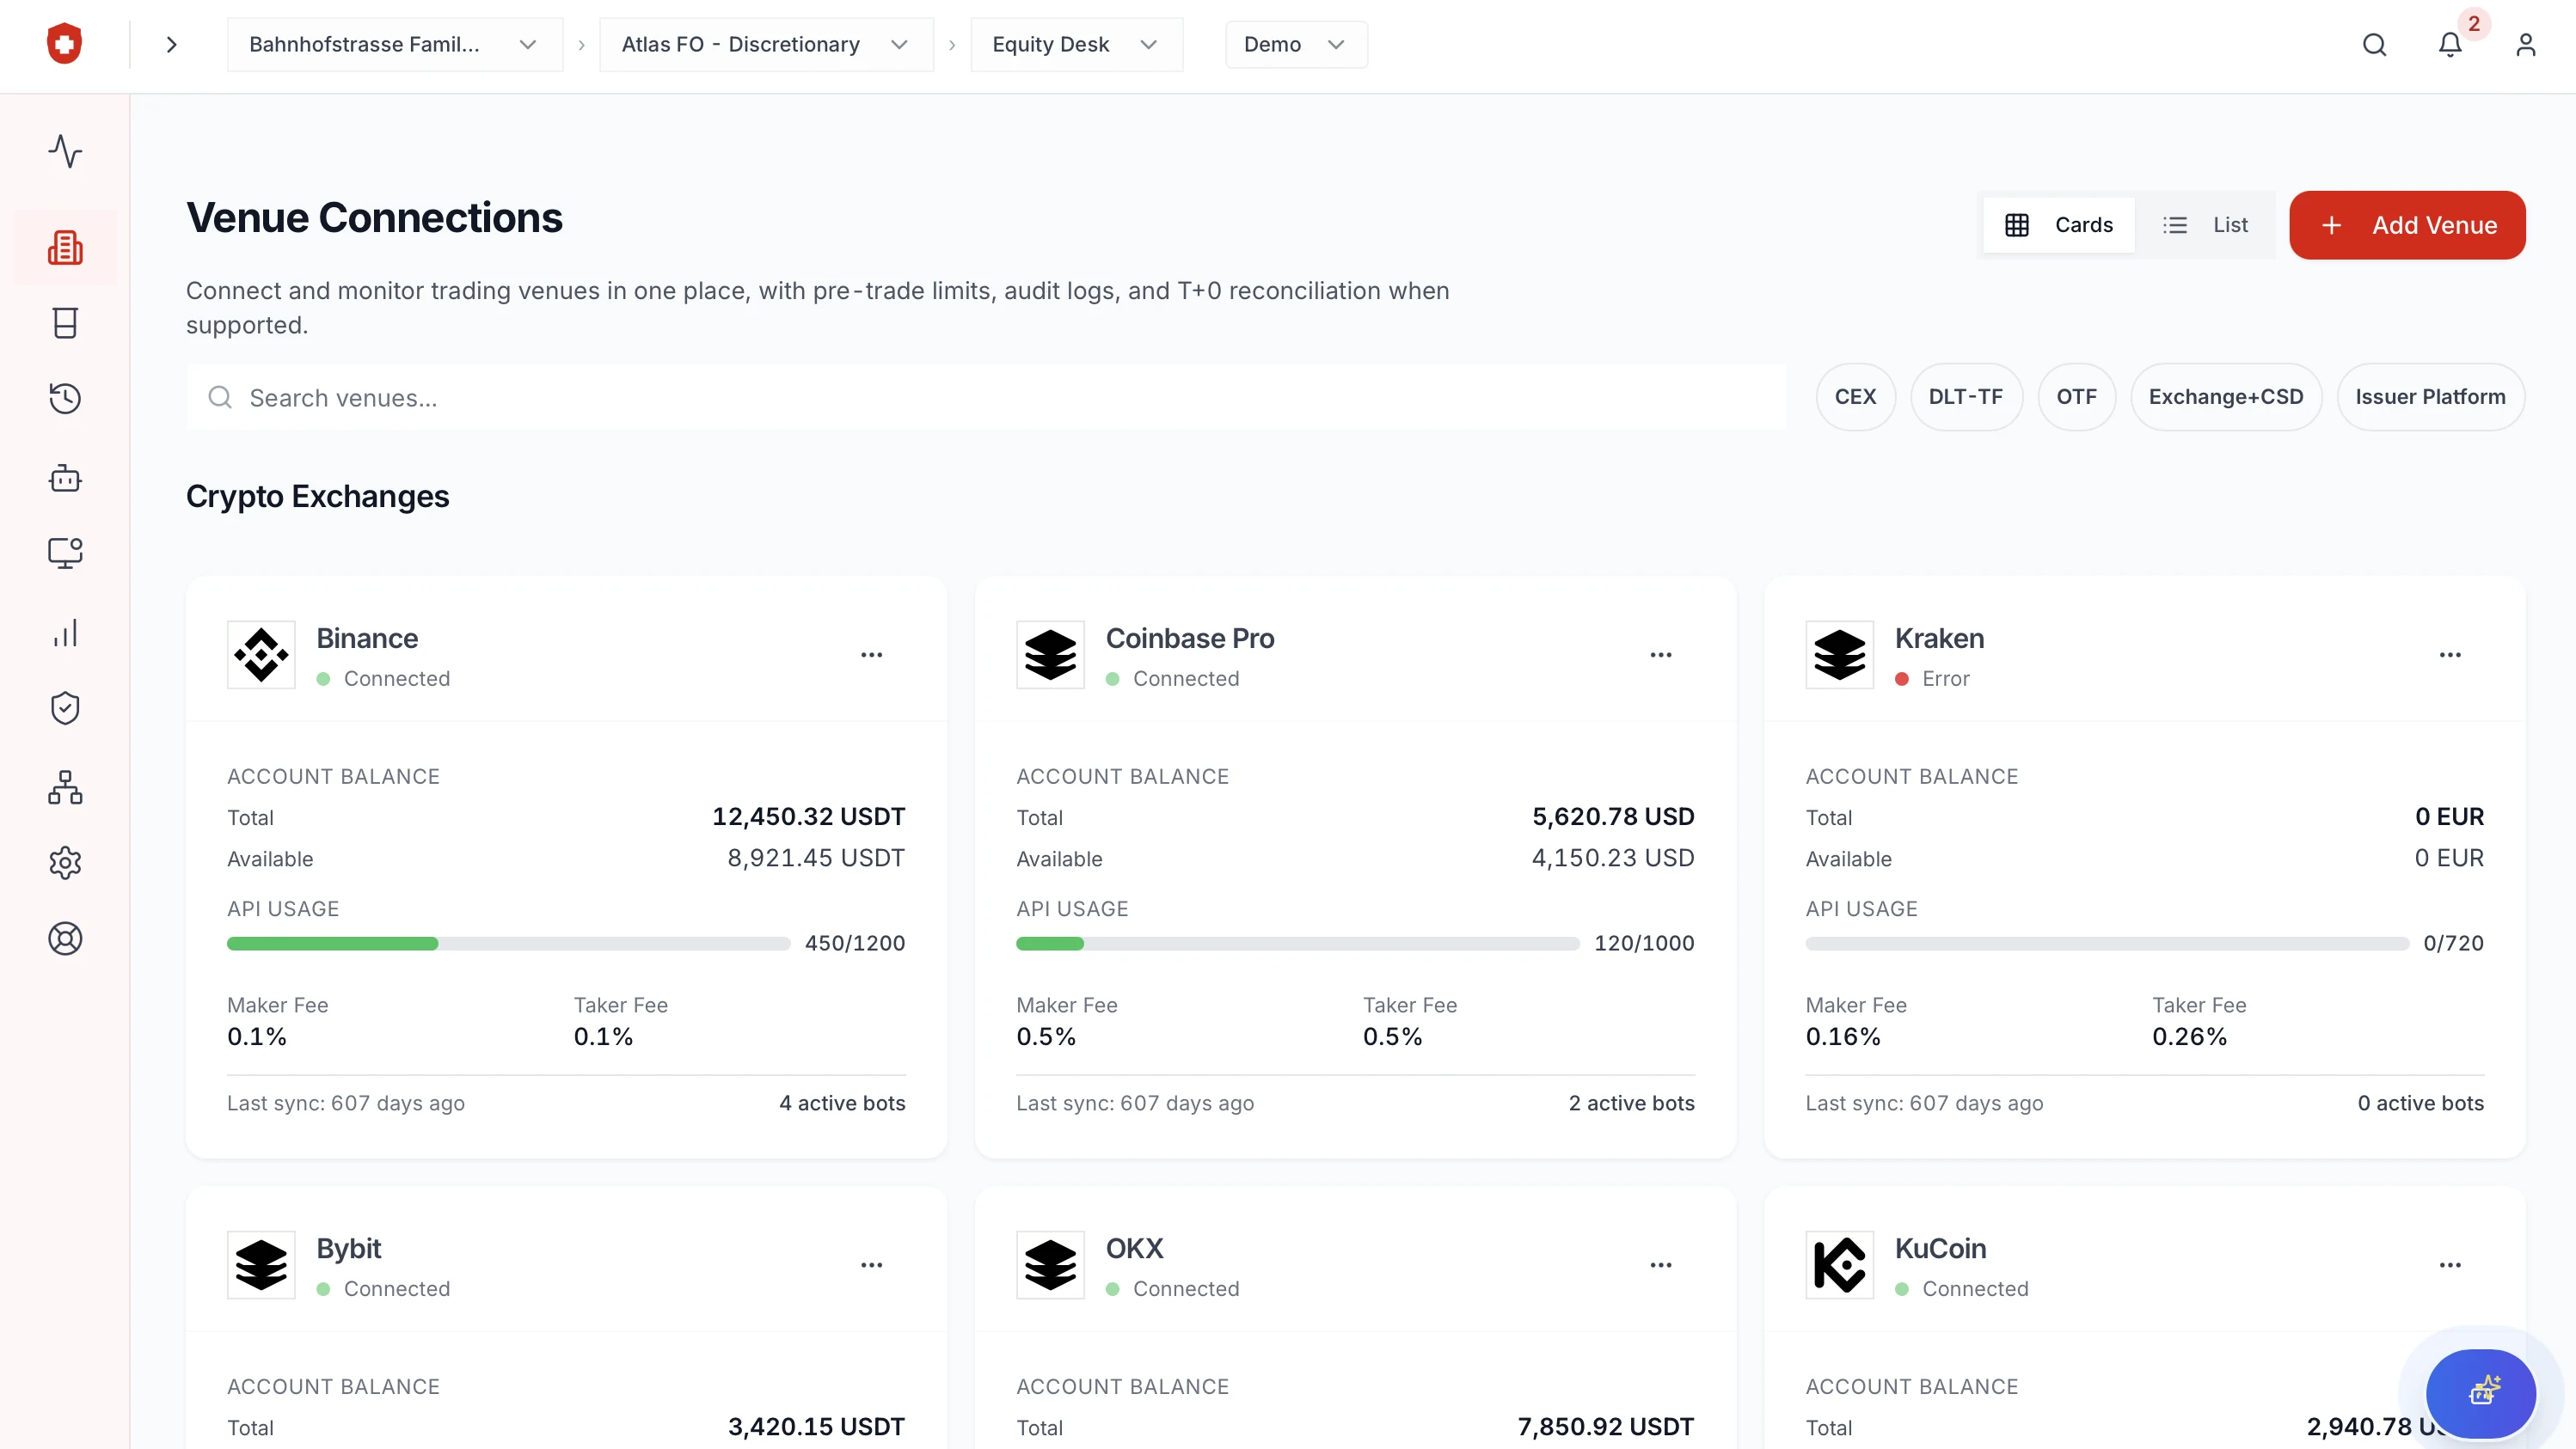2576x1449 pixels.
Task: Open the Atlas FO - Discretionary dropdown
Action: point(765,45)
